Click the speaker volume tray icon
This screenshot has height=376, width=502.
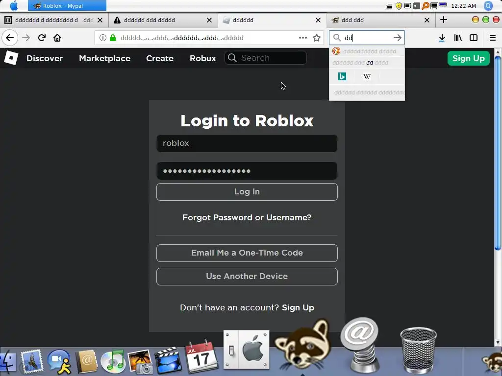click(417, 6)
